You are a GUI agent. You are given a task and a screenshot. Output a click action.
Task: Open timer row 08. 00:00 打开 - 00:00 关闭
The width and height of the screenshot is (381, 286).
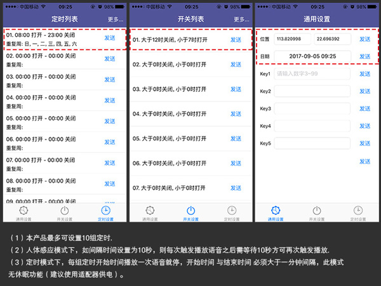click(x=65, y=185)
